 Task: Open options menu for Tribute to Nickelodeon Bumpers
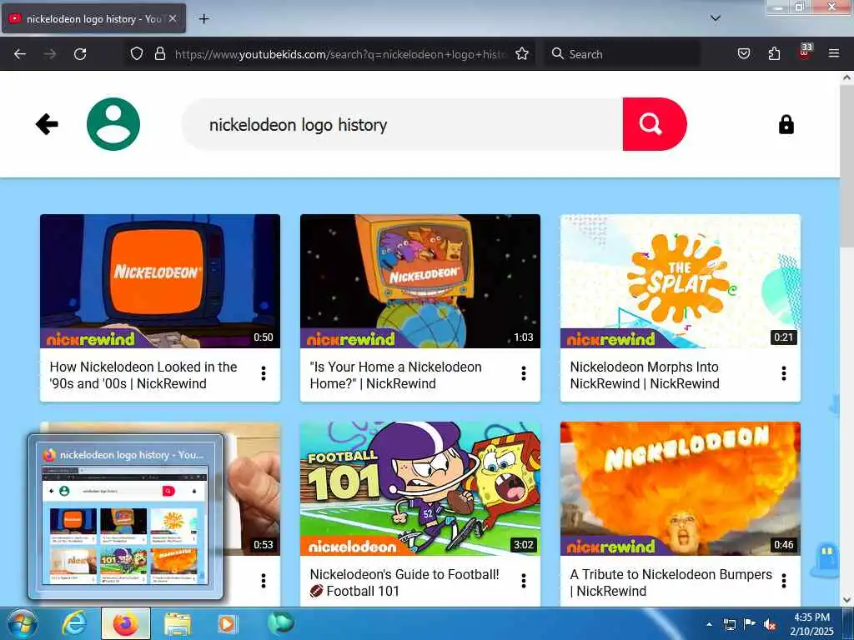pos(784,581)
